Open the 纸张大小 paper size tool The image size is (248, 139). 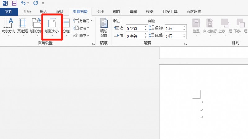(52, 27)
